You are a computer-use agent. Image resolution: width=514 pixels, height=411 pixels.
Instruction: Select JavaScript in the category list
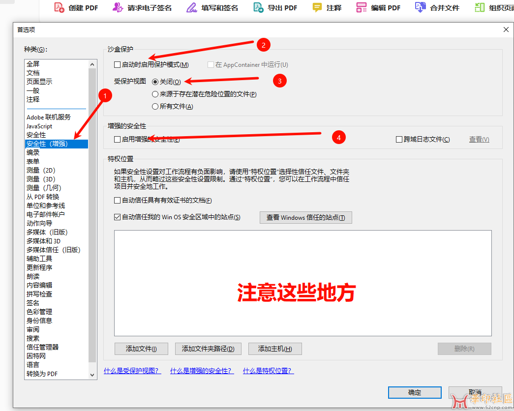tap(39, 126)
